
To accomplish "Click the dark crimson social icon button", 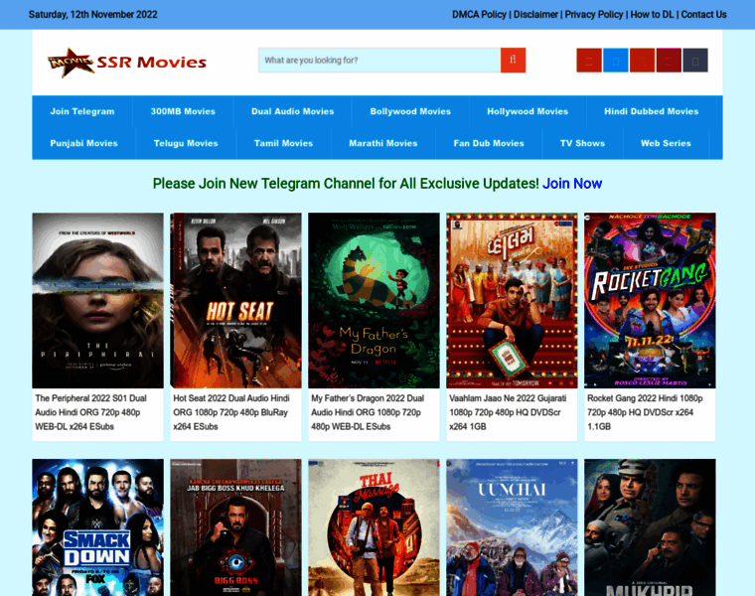I will point(669,61).
